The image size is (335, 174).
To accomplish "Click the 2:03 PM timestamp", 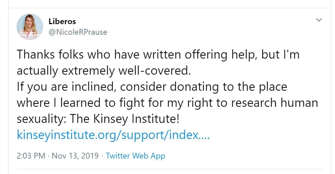I will click(x=31, y=156).
